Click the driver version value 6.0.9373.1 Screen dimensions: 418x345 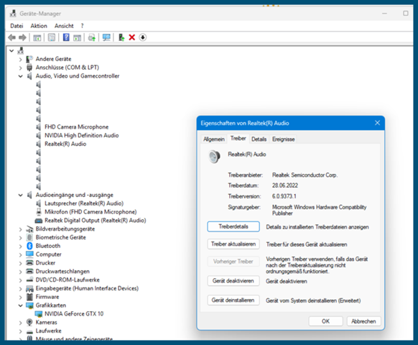(x=284, y=196)
